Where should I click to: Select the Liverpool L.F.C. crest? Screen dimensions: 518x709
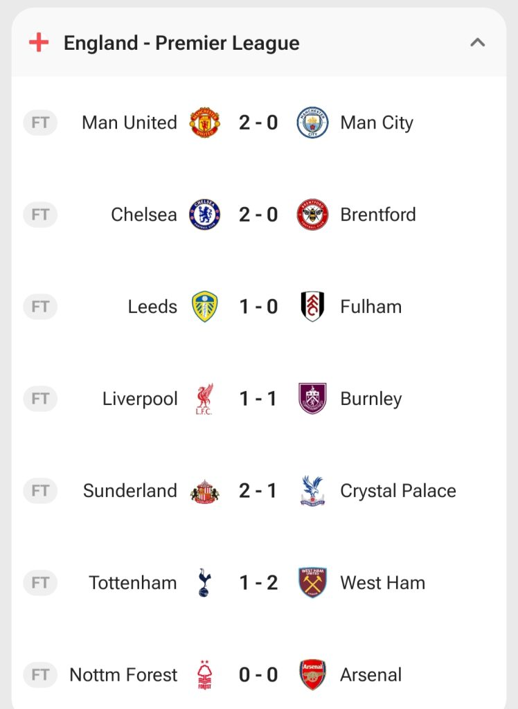pyautogui.click(x=204, y=399)
